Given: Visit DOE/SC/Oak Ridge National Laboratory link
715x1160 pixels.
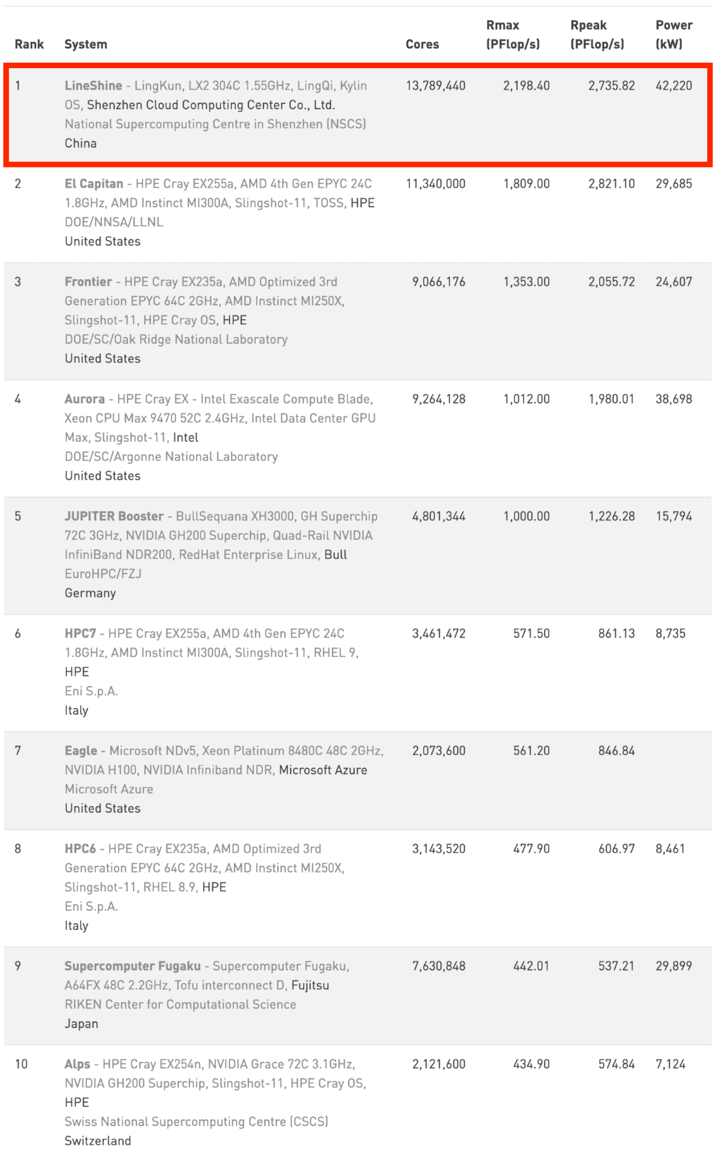Looking at the screenshot, I should pos(176,339).
